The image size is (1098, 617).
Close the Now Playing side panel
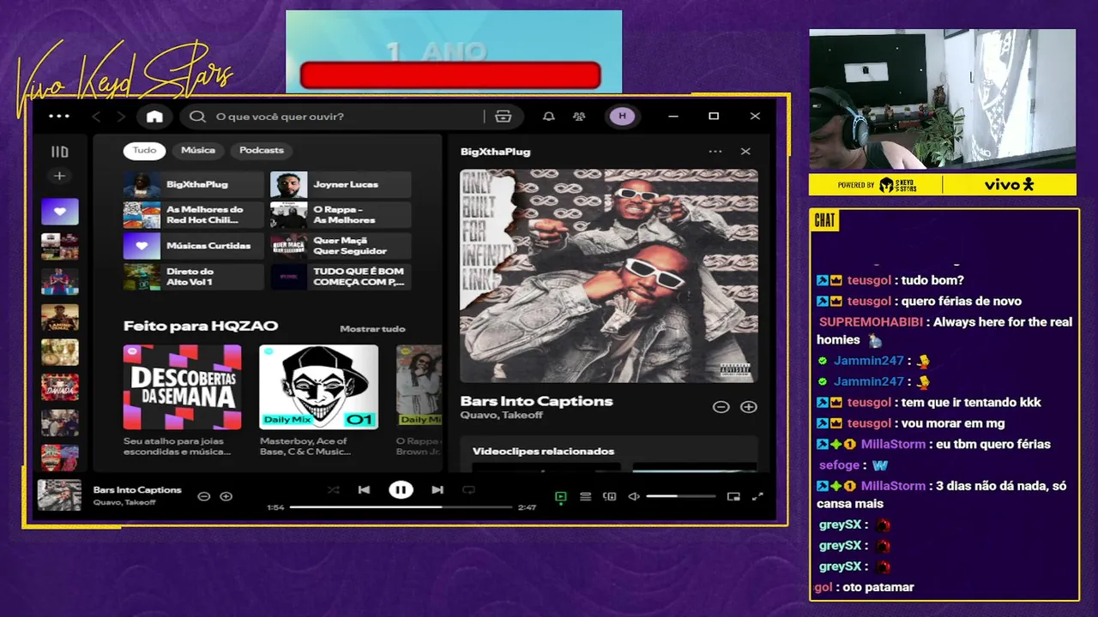coord(745,152)
